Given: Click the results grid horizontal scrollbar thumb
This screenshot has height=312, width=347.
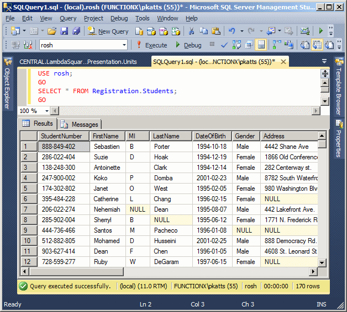Looking at the screenshot, I should click(x=77, y=271).
